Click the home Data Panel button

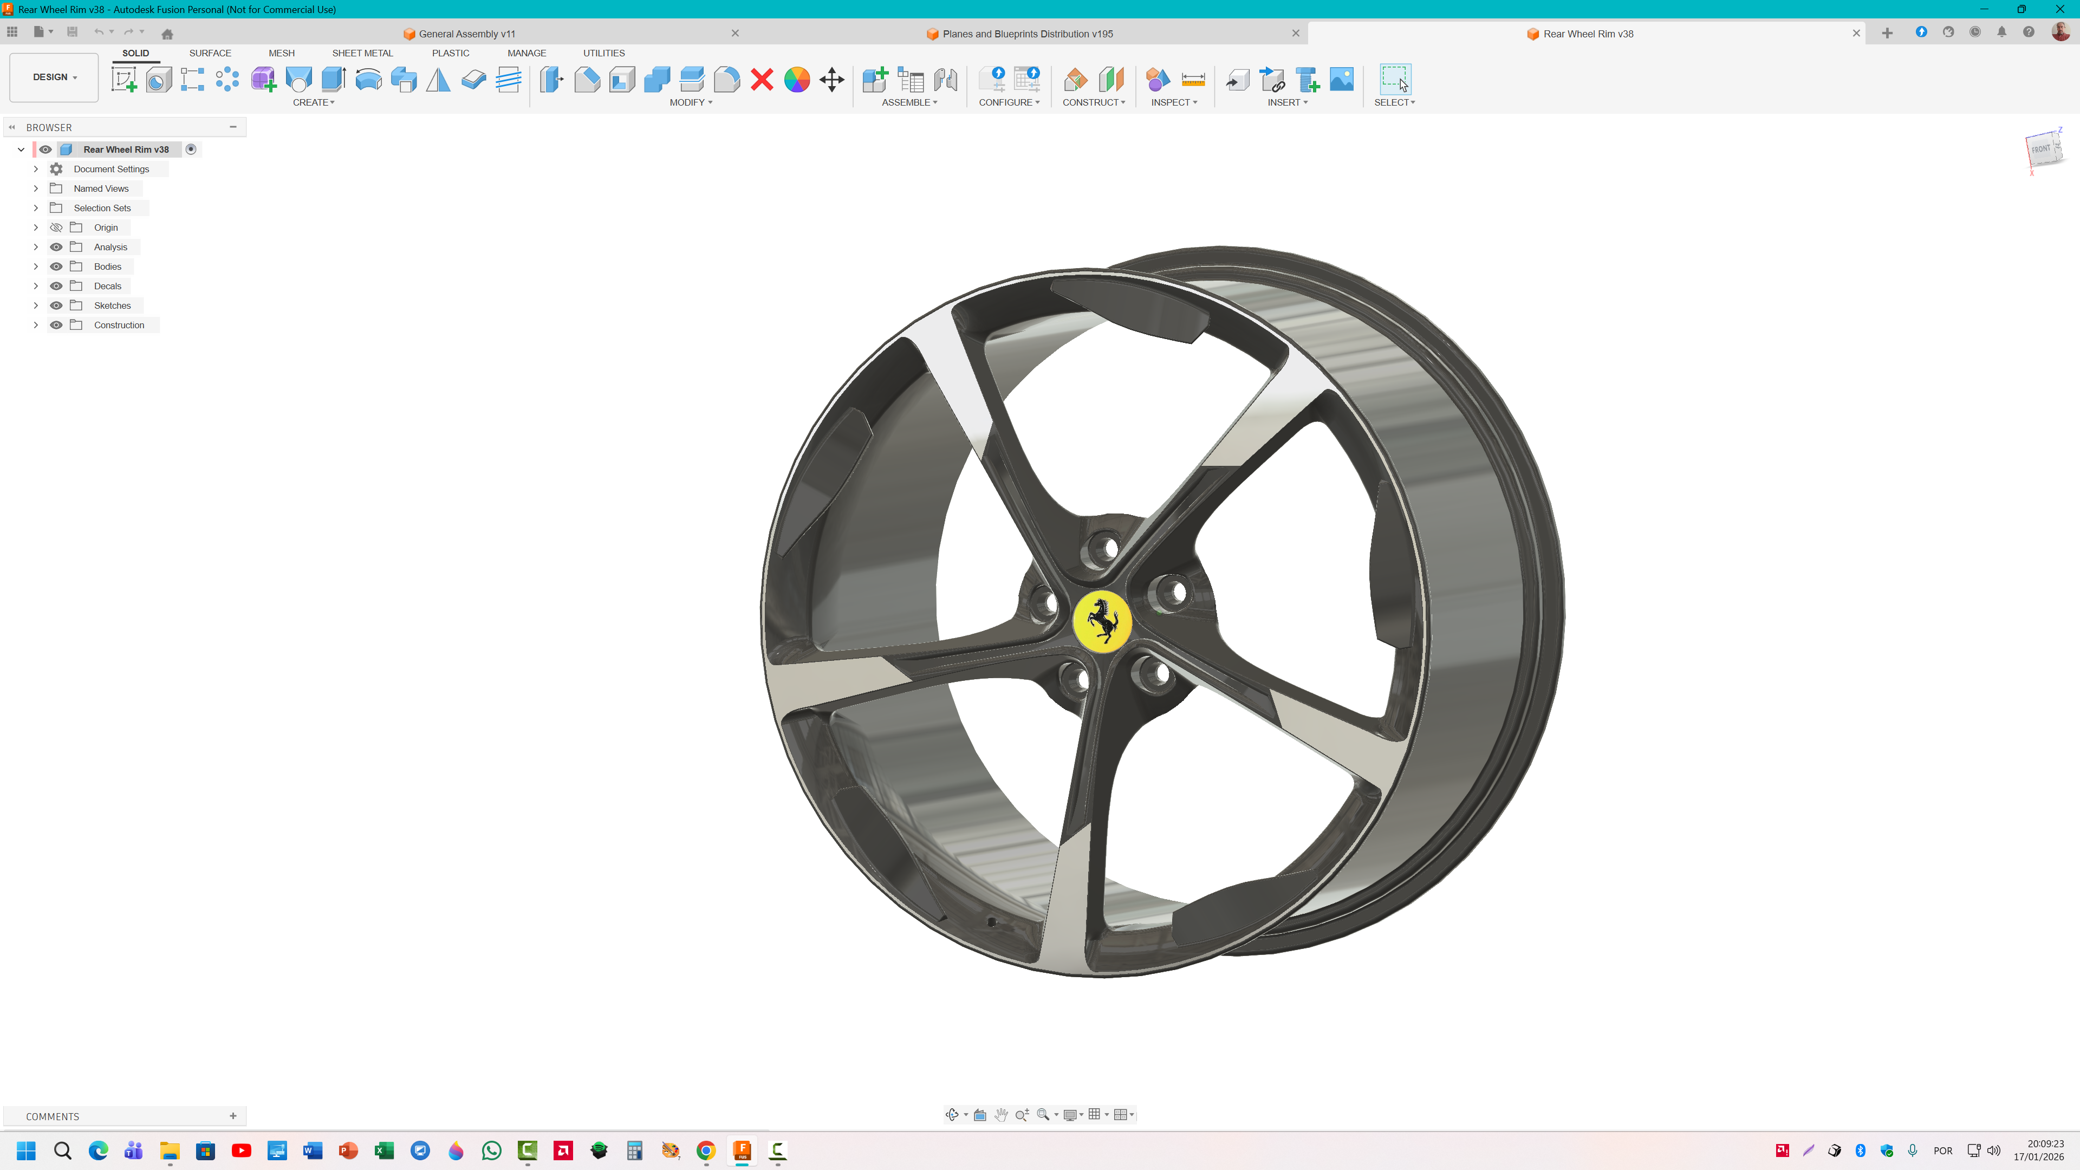tap(167, 34)
